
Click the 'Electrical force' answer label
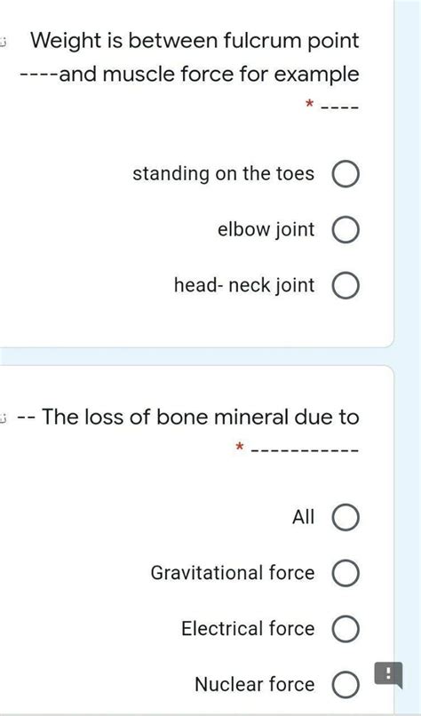(248, 628)
